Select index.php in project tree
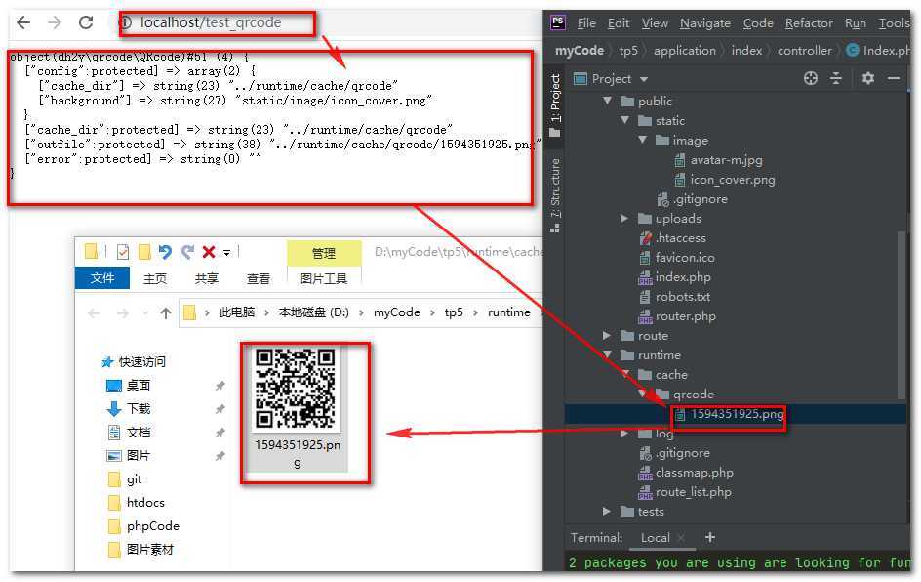The height and width of the screenshot is (582, 921). tap(674, 277)
